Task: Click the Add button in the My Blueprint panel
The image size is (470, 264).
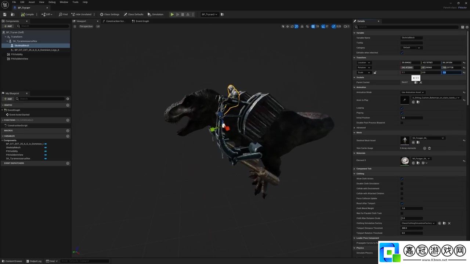Action: coord(7,99)
